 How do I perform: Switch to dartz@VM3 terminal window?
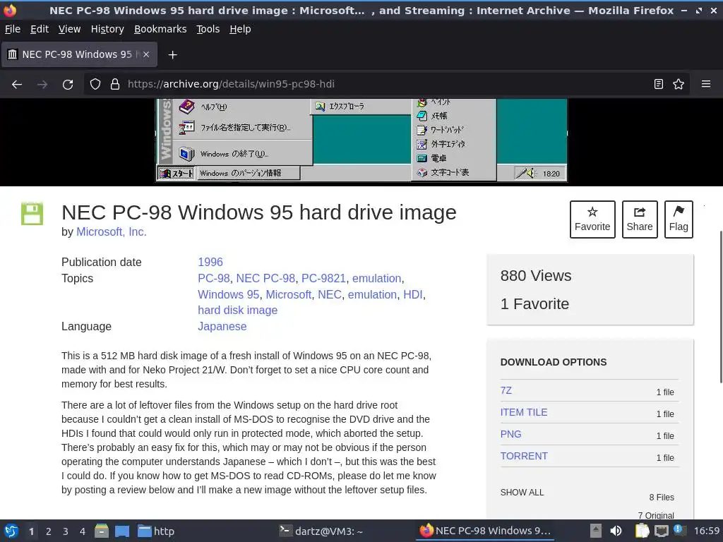(x=321, y=531)
